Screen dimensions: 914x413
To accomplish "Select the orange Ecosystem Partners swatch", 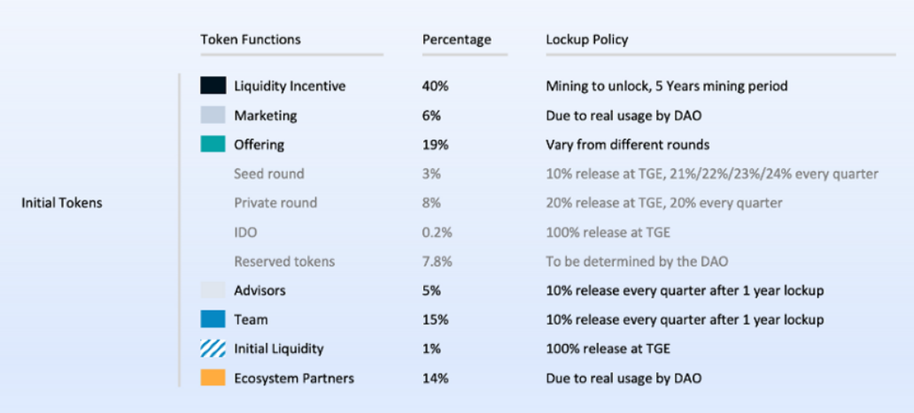I will click(213, 378).
